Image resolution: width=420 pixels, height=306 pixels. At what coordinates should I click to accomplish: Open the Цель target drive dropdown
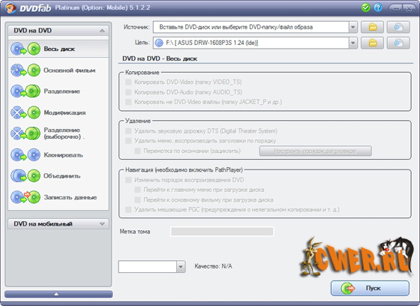point(353,43)
